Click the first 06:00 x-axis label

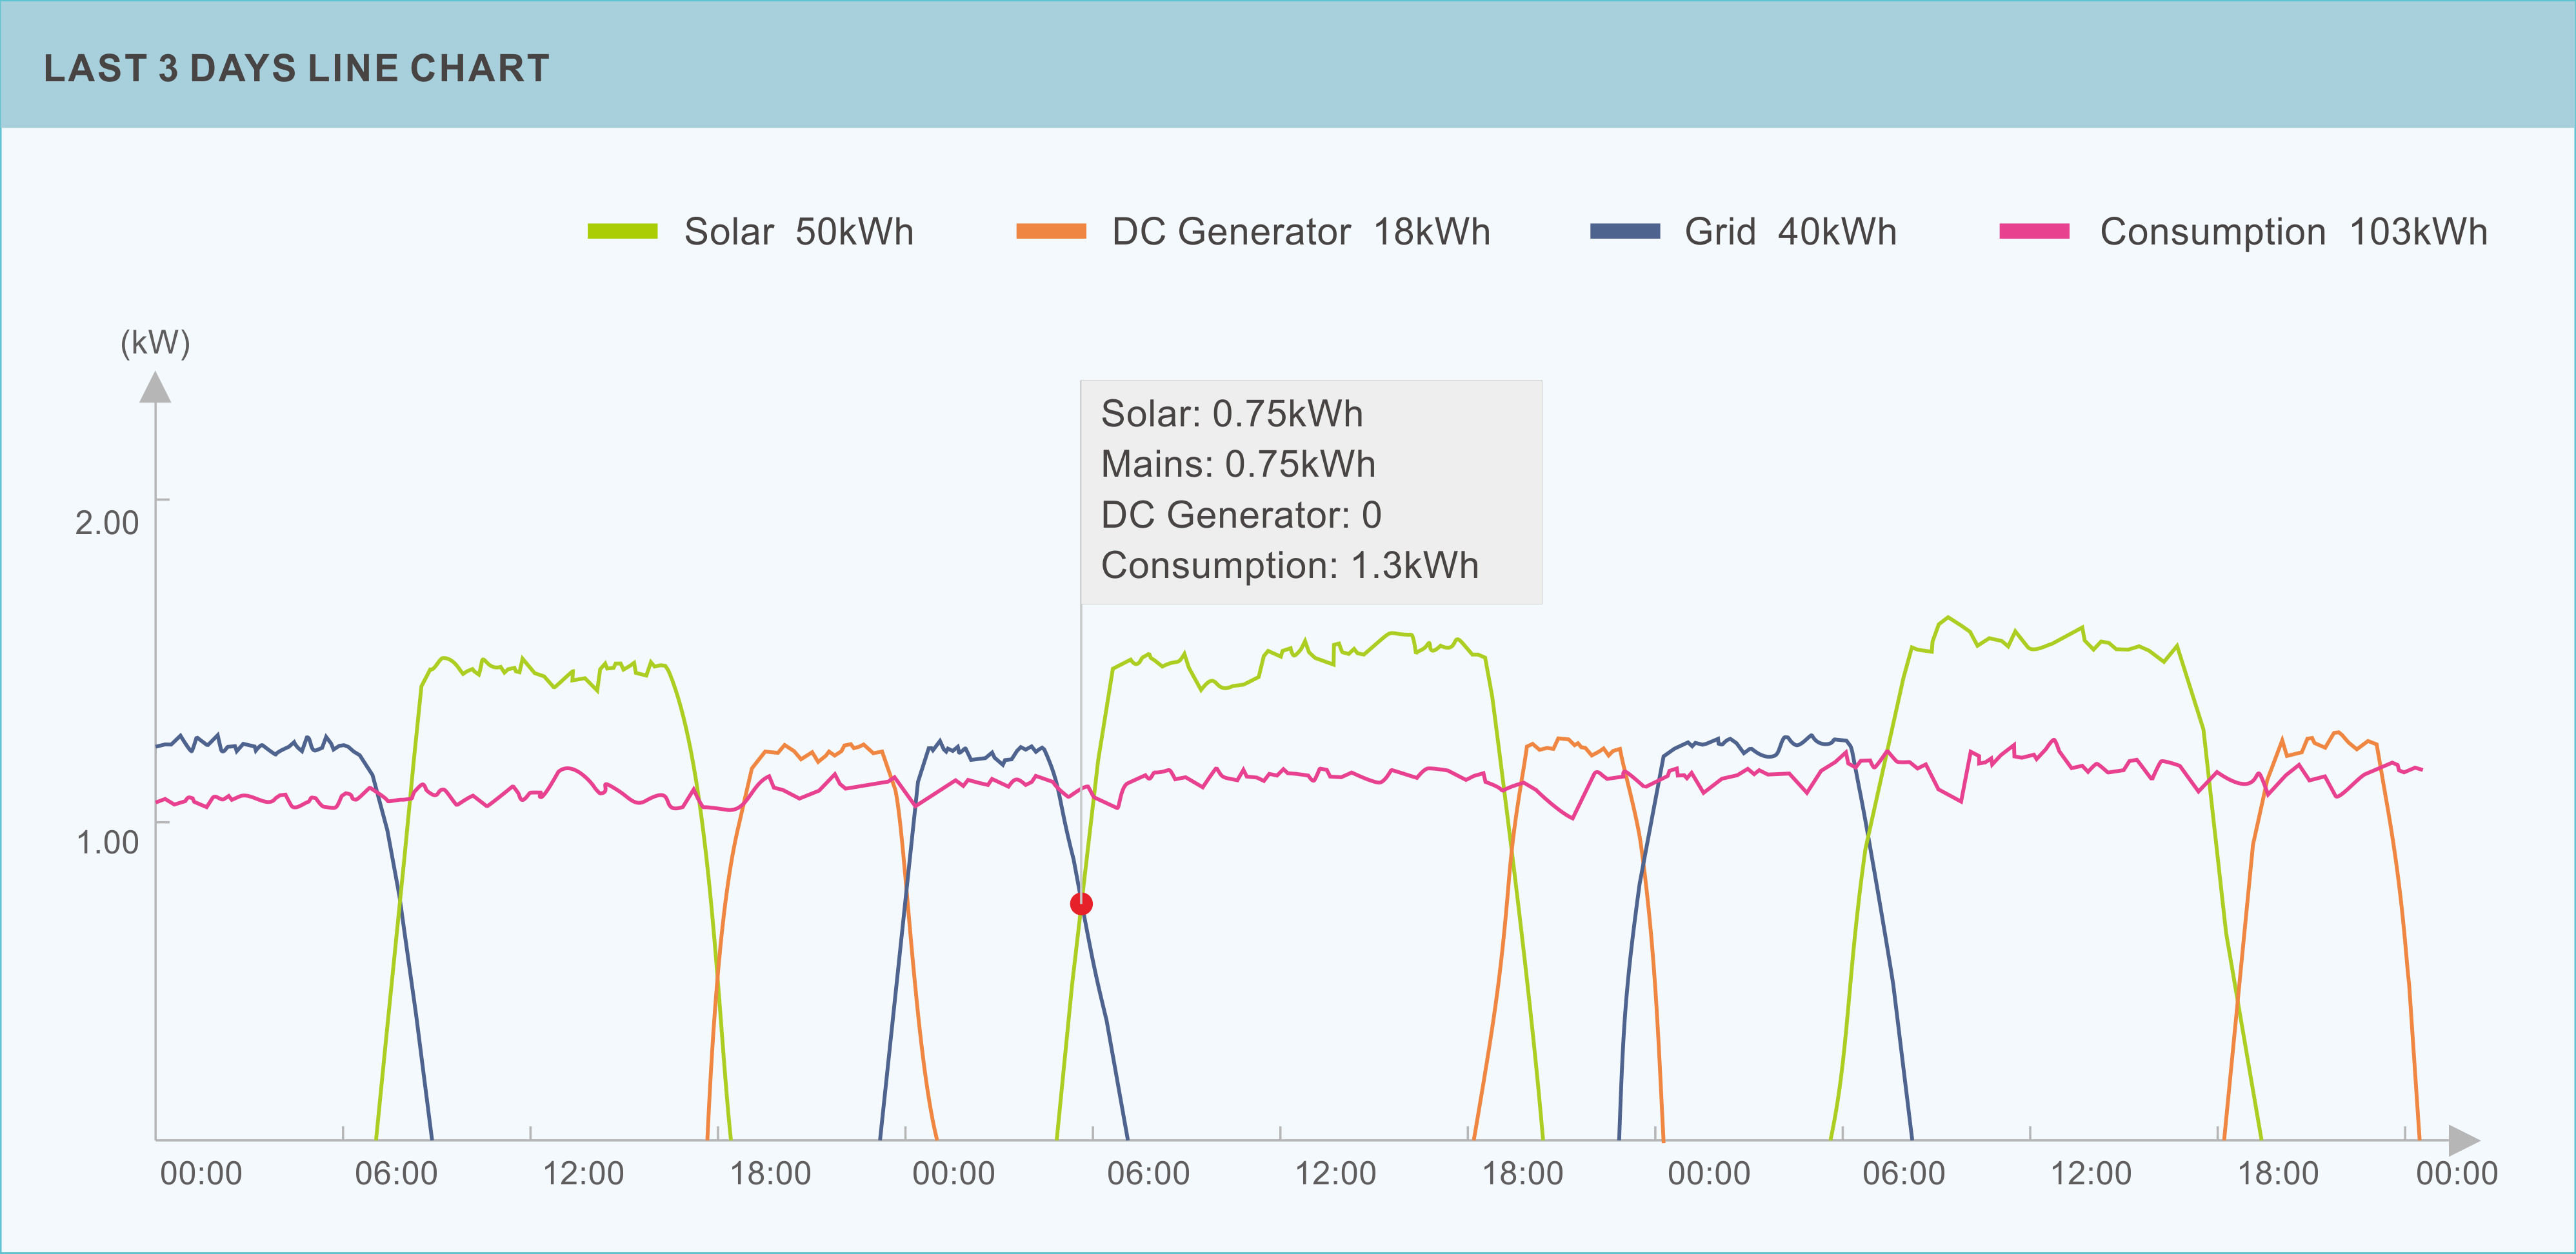coord(396,1173)
